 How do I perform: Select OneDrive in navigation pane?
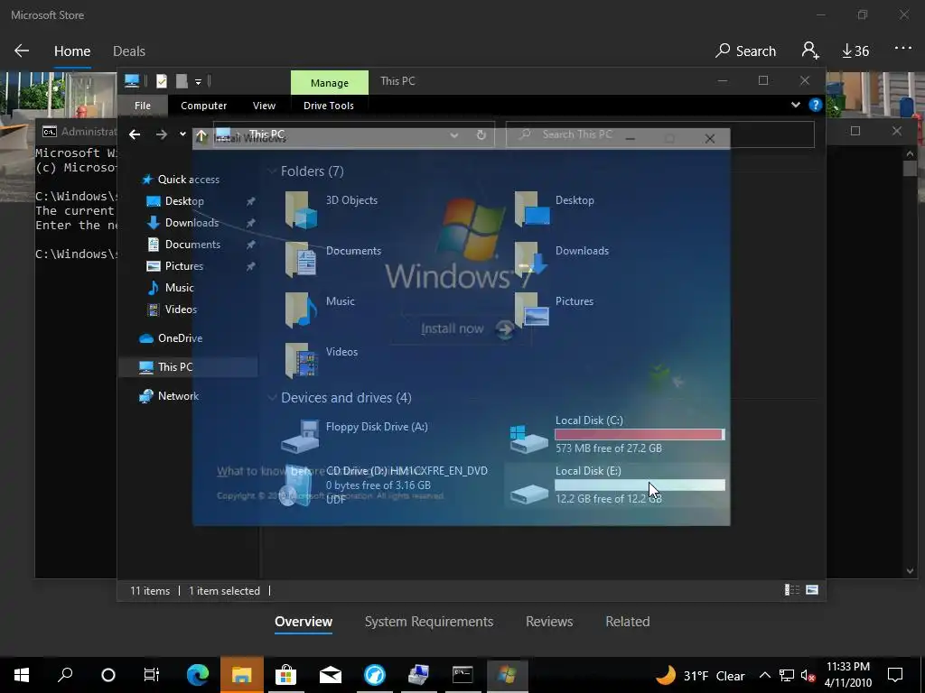coord(170,338)
